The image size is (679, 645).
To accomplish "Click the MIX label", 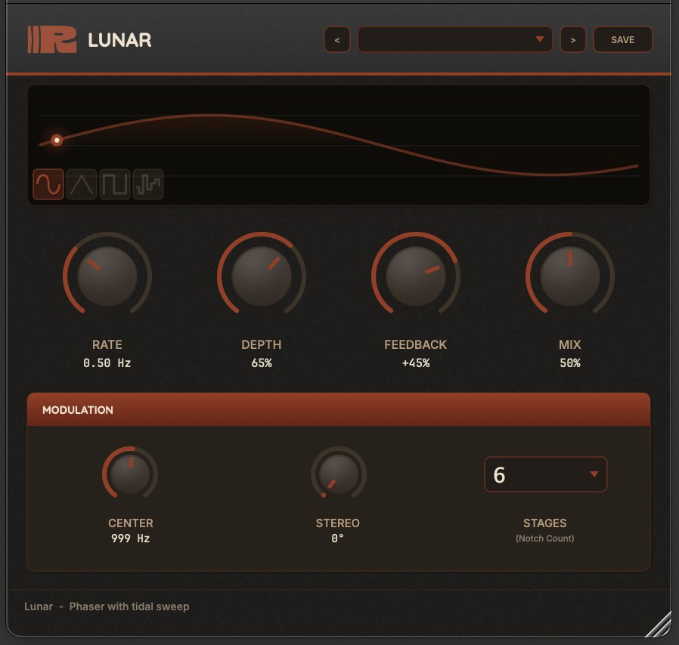I will [x=570, y=344].
